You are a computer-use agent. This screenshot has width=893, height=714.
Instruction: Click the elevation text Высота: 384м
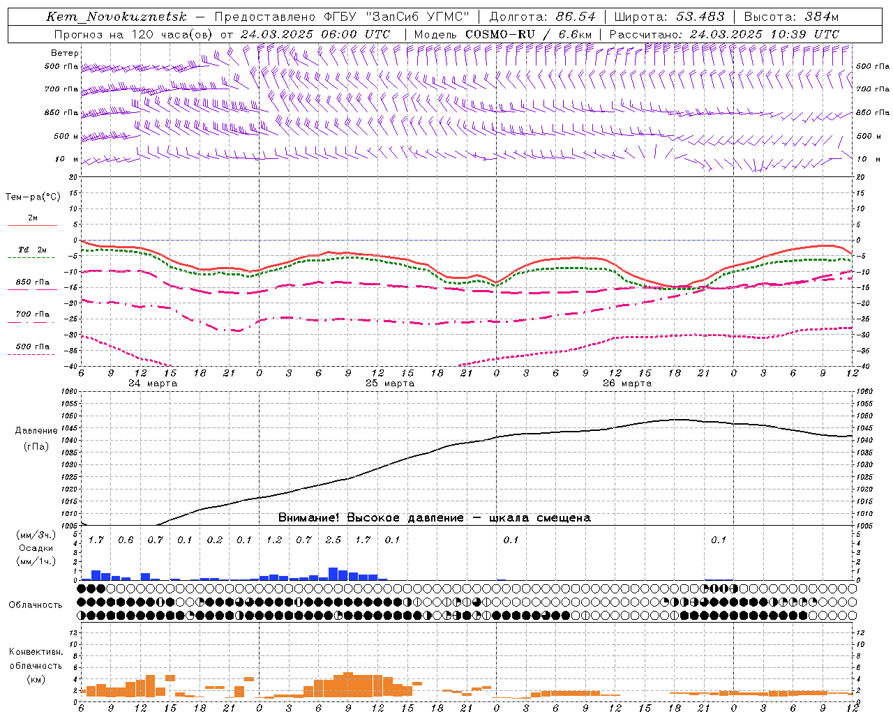791,17
